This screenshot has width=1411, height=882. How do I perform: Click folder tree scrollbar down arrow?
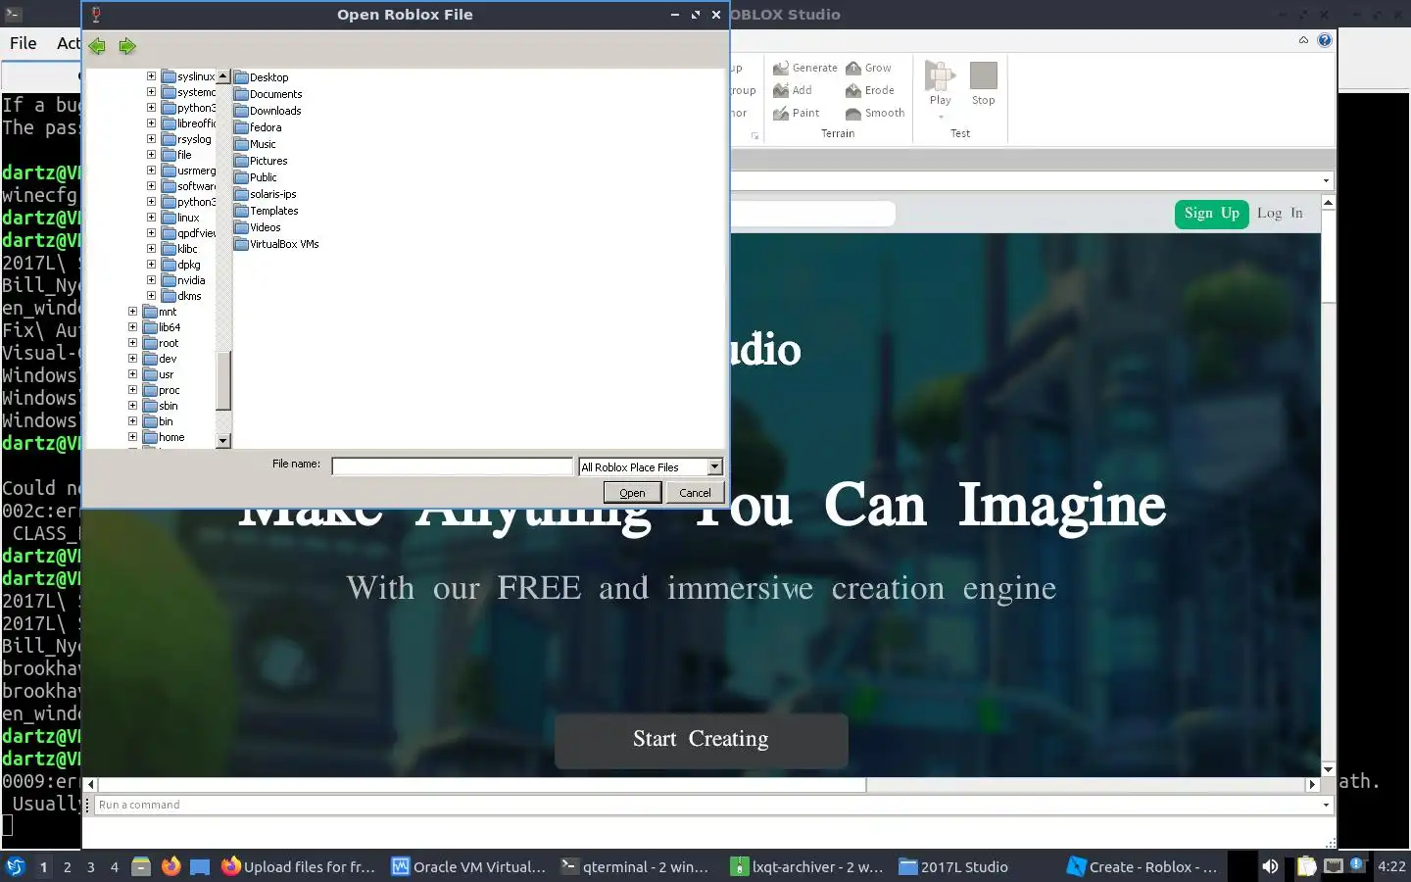[222, 441]
